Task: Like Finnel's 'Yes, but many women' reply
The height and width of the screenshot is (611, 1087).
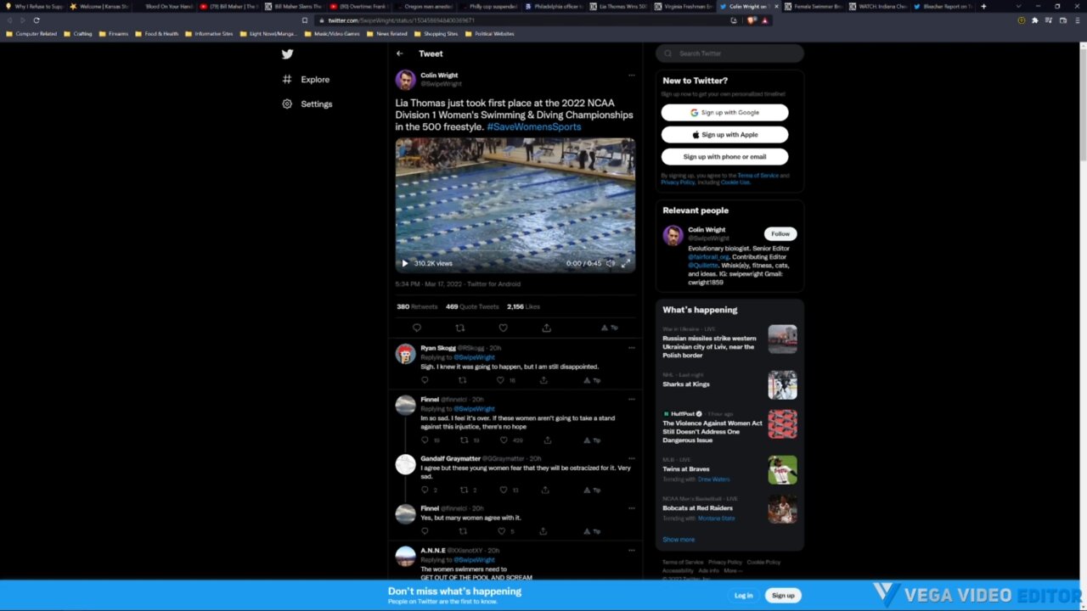Action: [501, 531]
